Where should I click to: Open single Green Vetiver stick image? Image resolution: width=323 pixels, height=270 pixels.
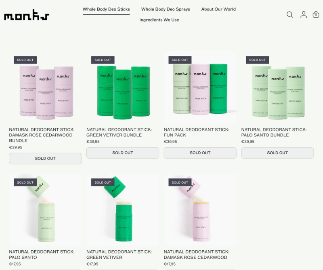[x=123, y=210]
